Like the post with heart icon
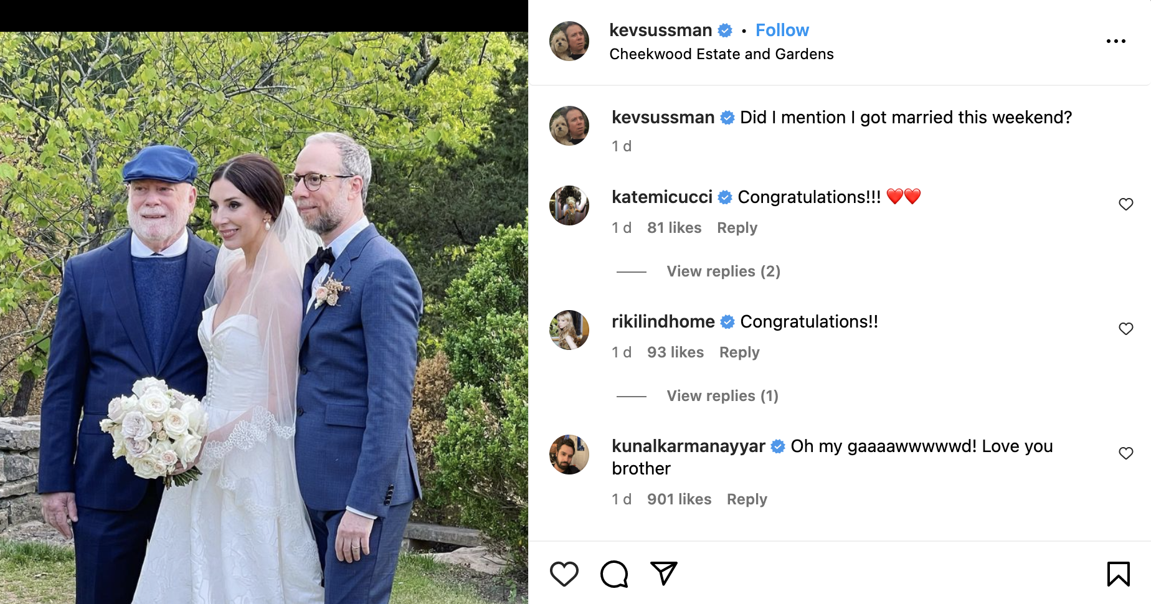Viewport: 1151px width, 604px height. pyautogui.click(x=564, y=573)
